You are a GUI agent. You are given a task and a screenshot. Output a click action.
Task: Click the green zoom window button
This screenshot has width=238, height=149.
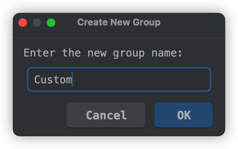click(x=51, y=23)
